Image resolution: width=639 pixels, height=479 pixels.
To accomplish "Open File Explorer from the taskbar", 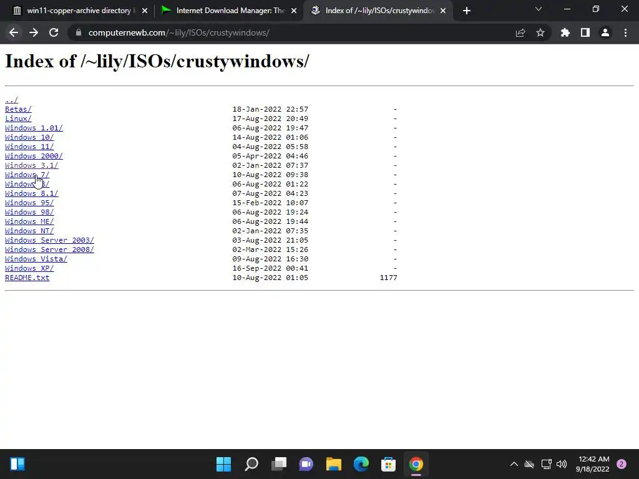I will (334, 464).
